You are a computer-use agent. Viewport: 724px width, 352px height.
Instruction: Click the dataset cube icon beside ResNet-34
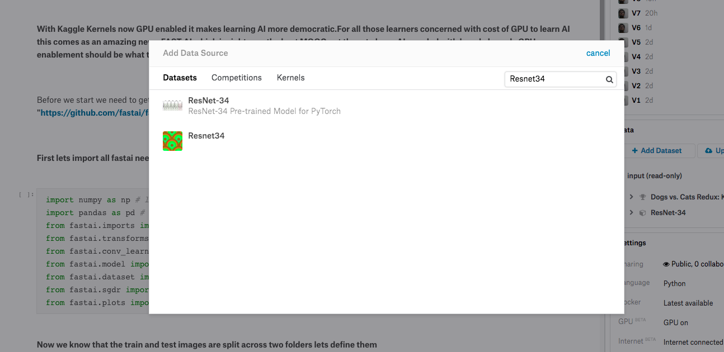(x=643, y=213)
